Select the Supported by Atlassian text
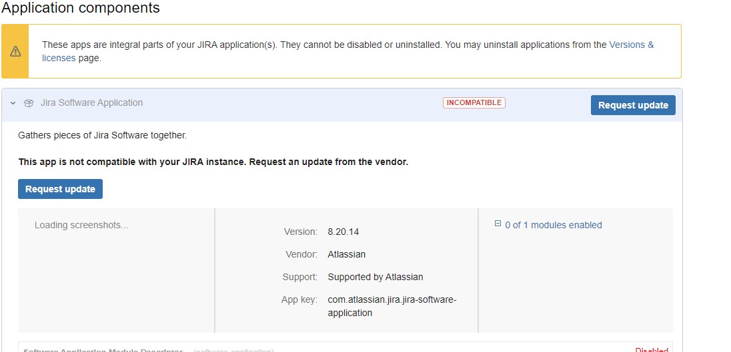This screenshot has height=352, width=731. [x=376, y=277]
